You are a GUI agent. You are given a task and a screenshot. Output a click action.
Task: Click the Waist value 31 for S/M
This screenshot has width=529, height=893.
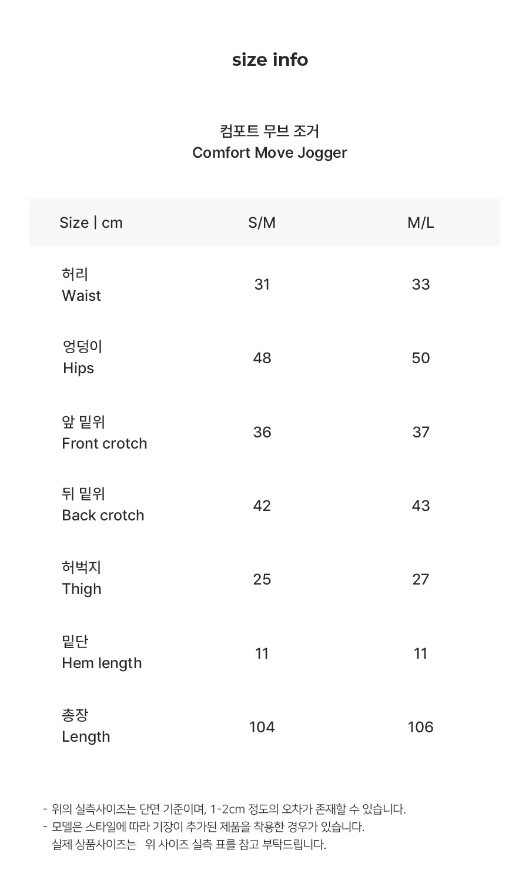point(262,285)
